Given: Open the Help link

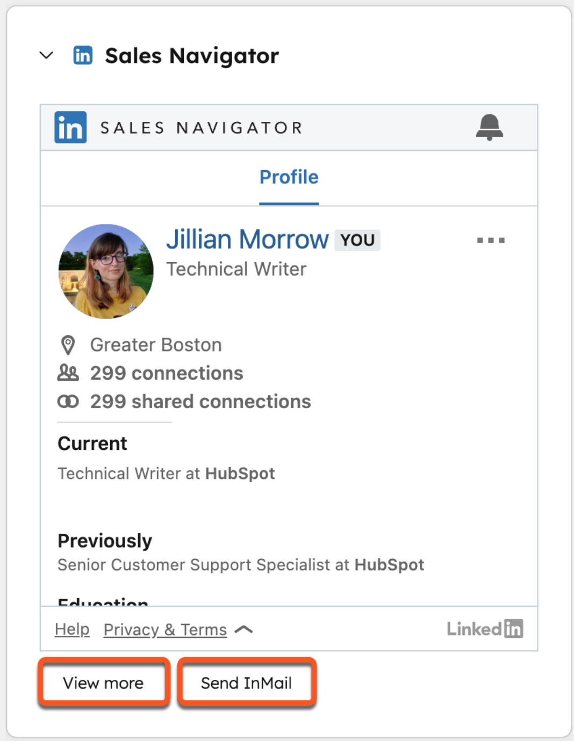Looking at the screenshot, I should pos(72,629).
